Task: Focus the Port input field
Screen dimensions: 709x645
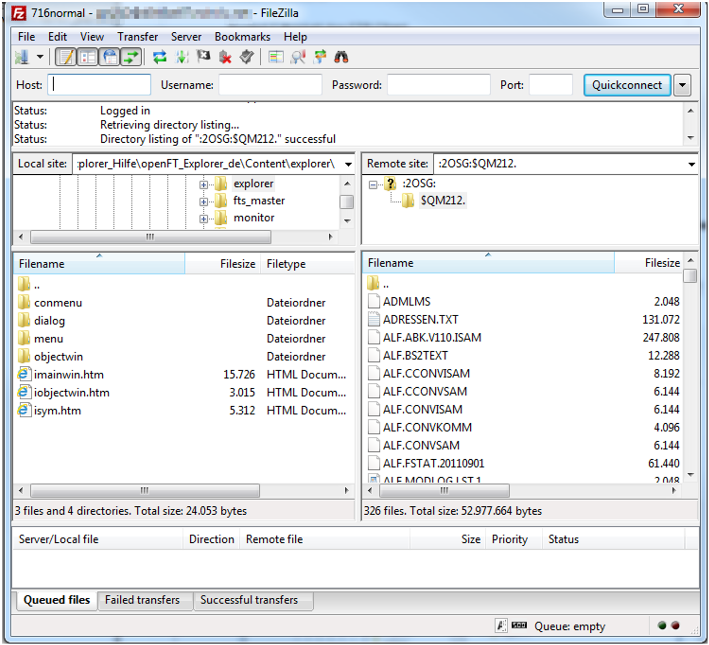Action: (x=550, y=85)
